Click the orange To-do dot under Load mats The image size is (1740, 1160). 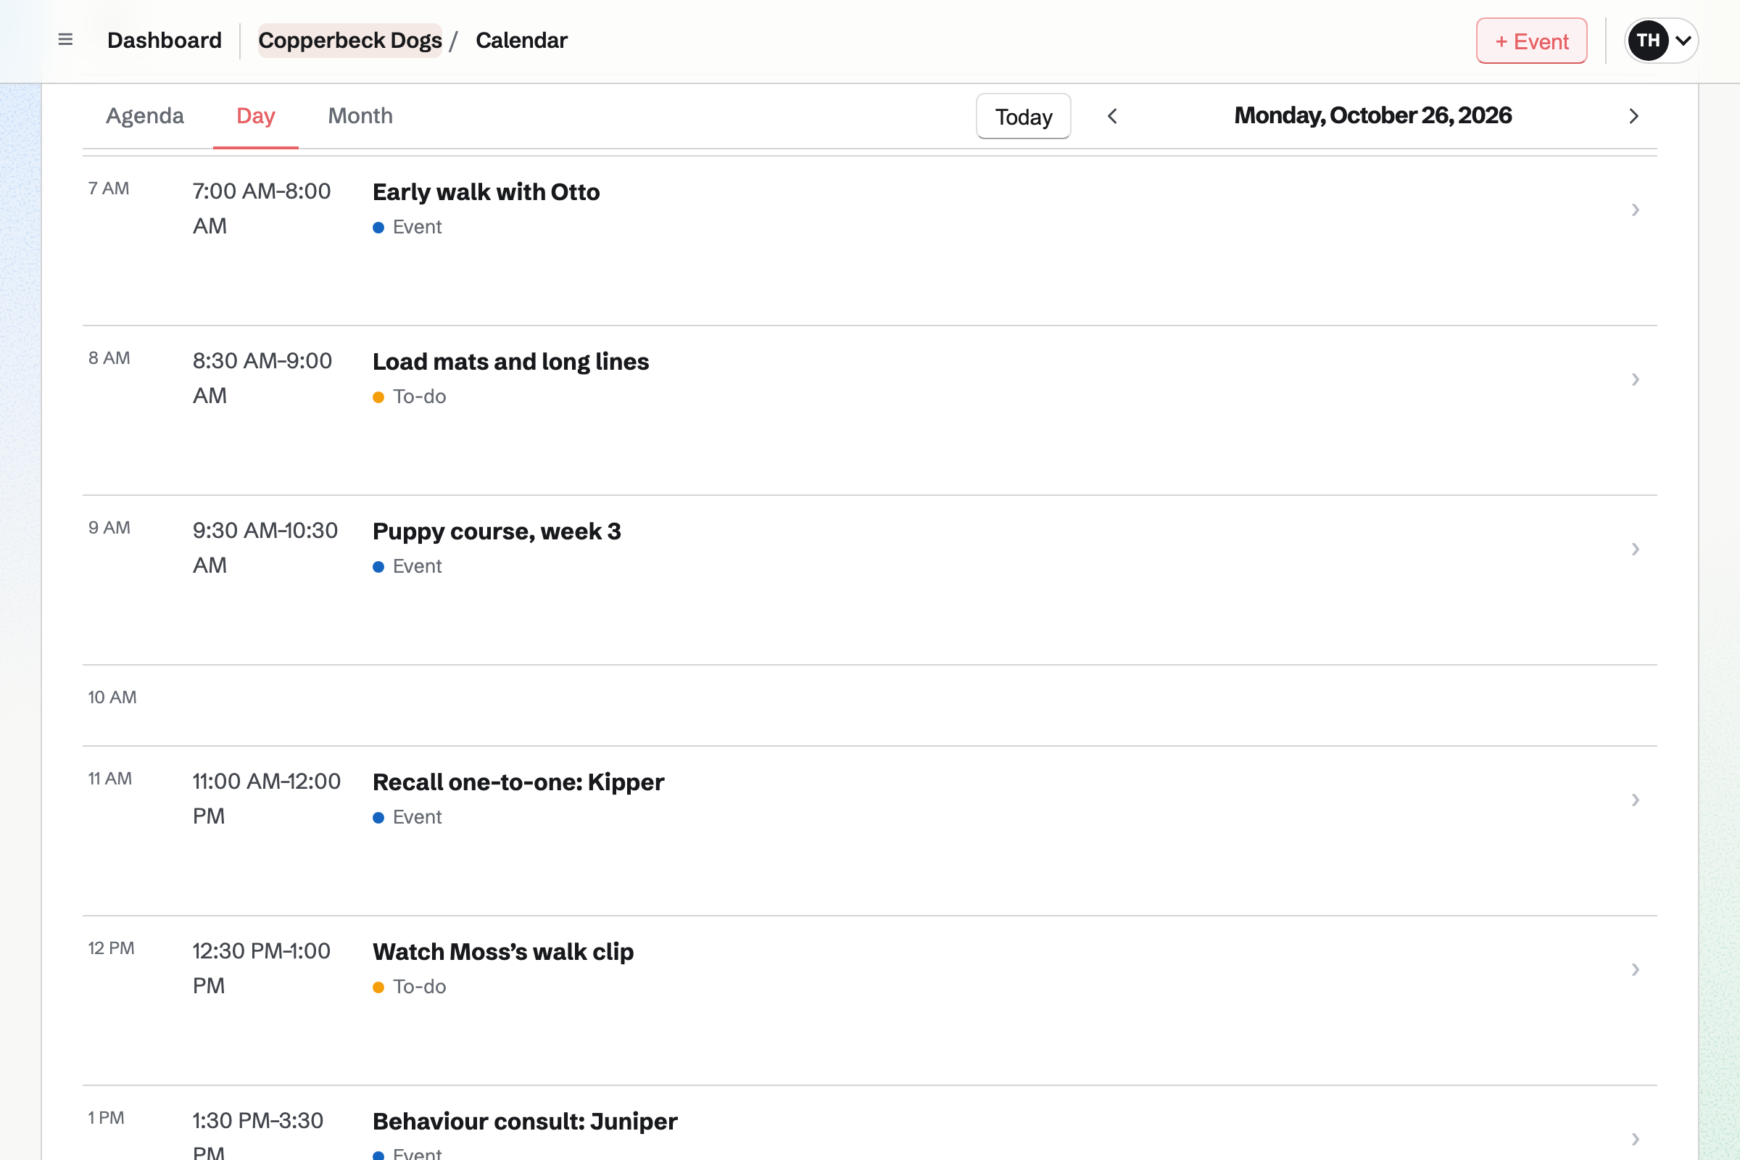pos(378,397)
